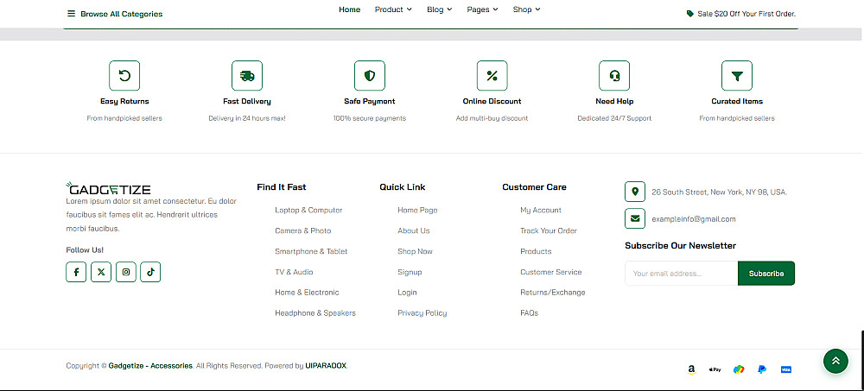Open Browse All Categories menu
The width and height of the screenshot is (864, 391).
(115, 14)
